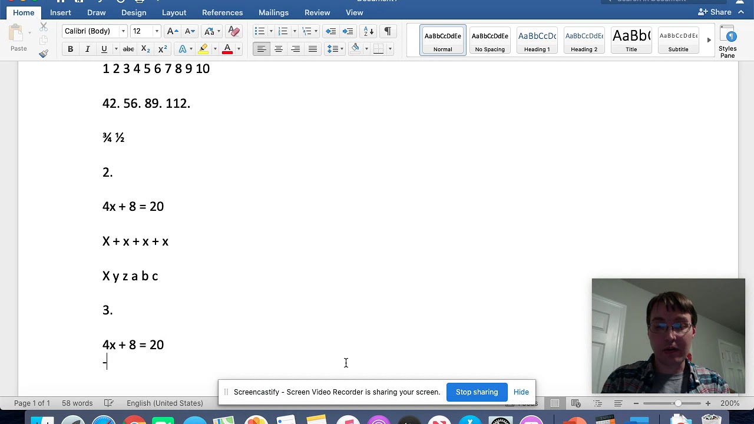
Task: Open the Styles Pane
Action: point(727,42)
